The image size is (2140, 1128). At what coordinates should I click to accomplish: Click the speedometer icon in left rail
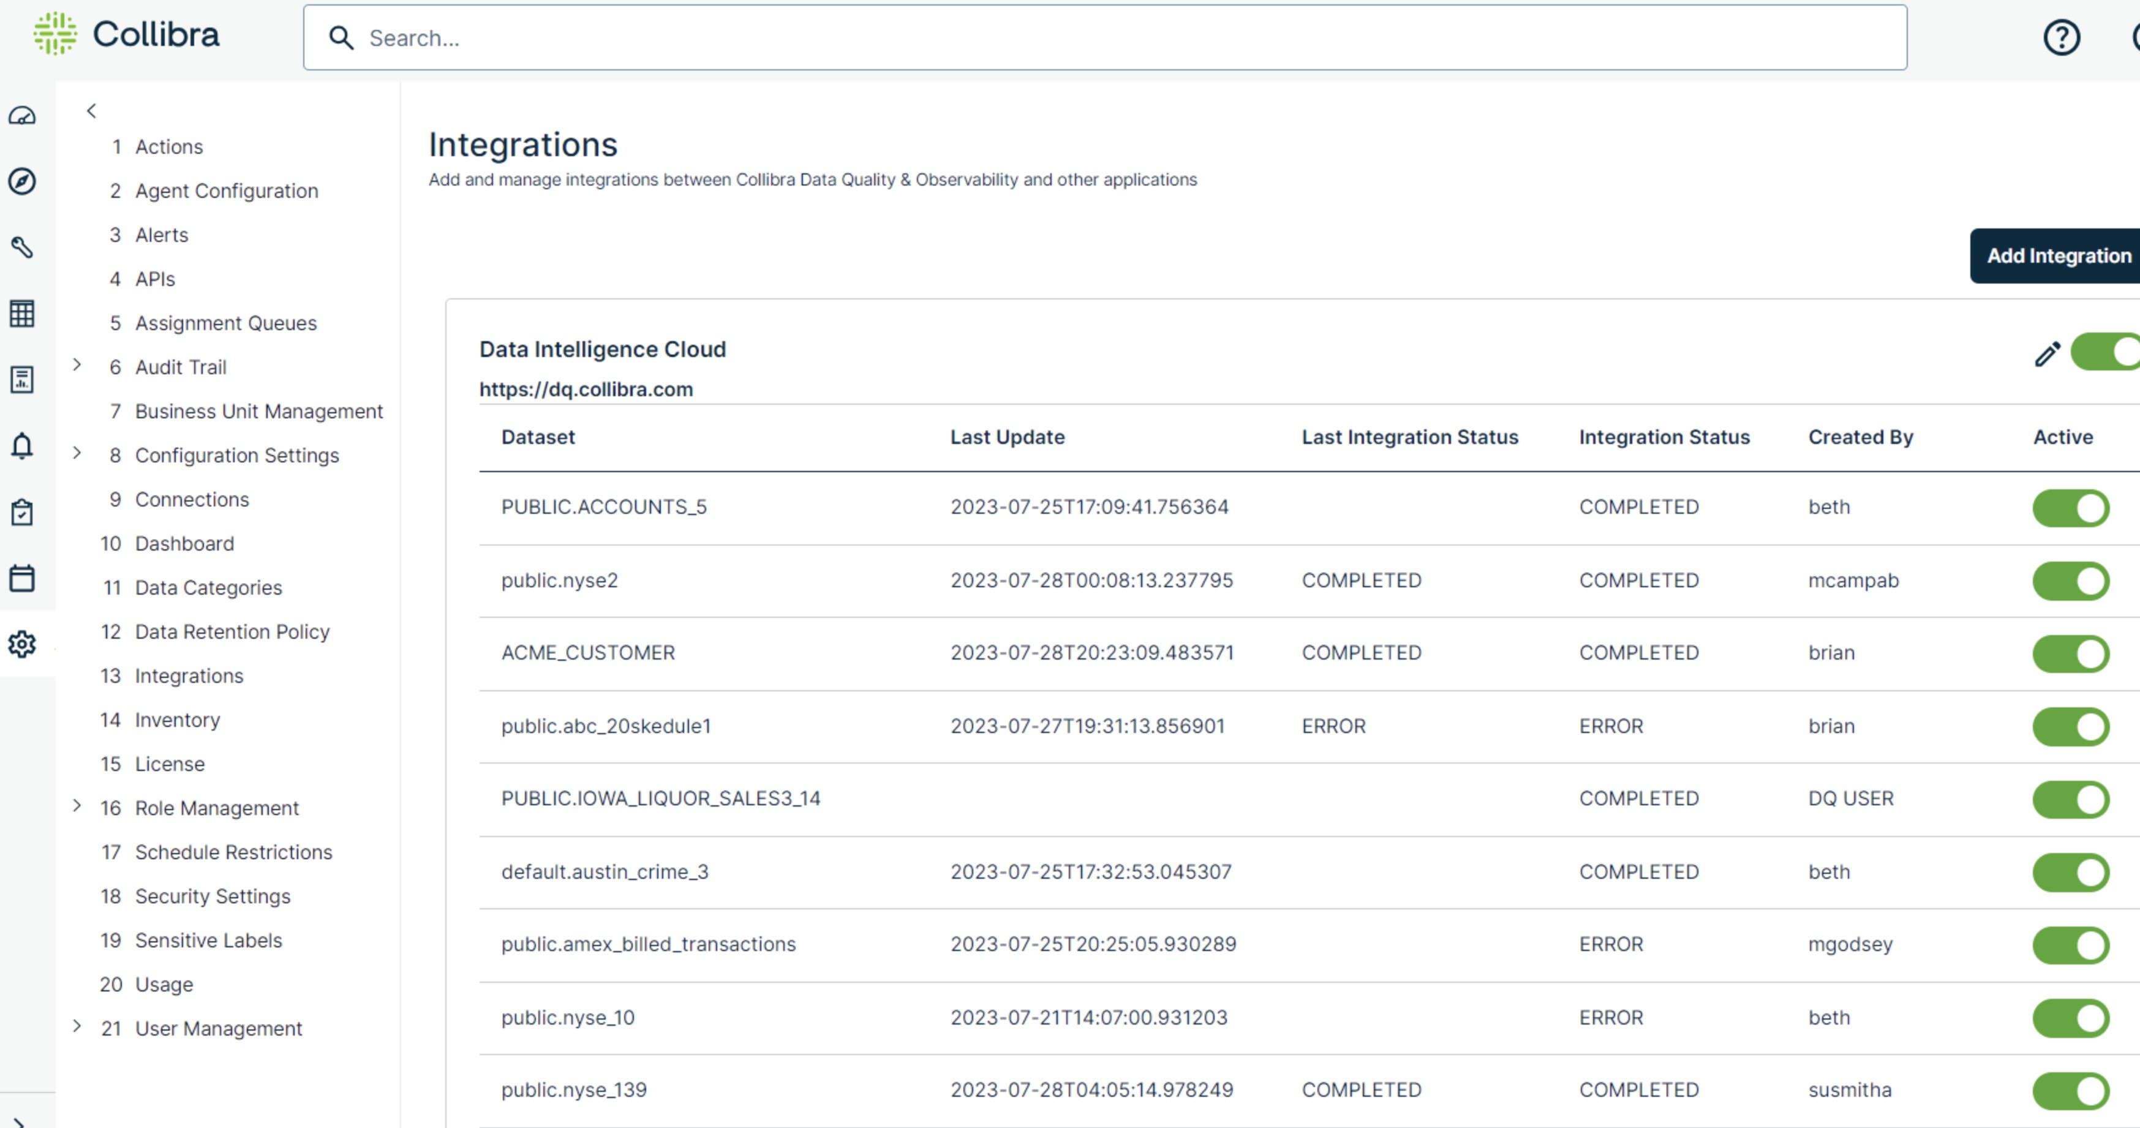(23, 116)
